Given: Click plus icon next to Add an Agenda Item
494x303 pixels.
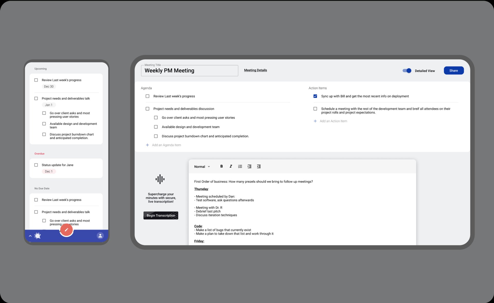Looking at the screenshot, I should [x=147, y=145].
